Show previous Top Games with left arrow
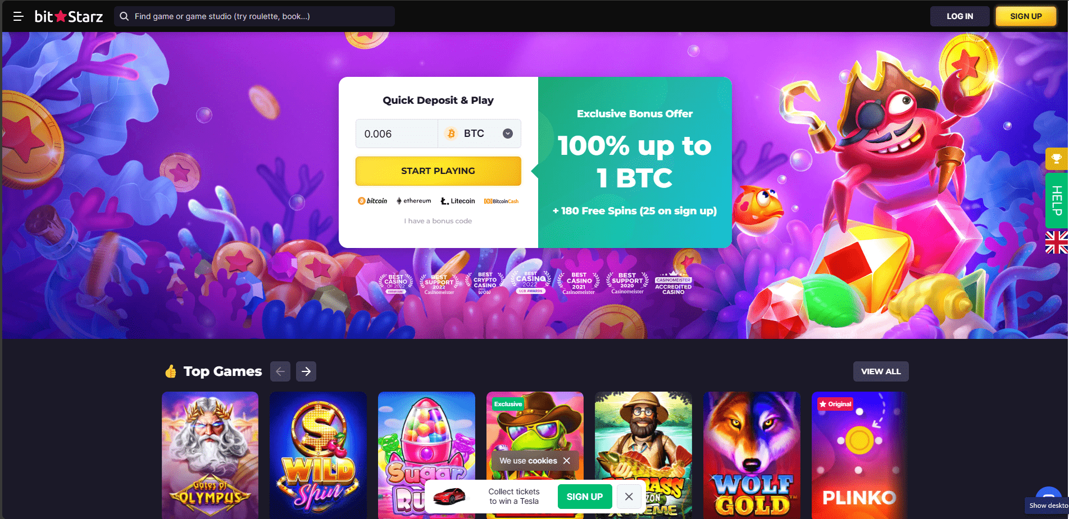 click(x=280, y=371)
